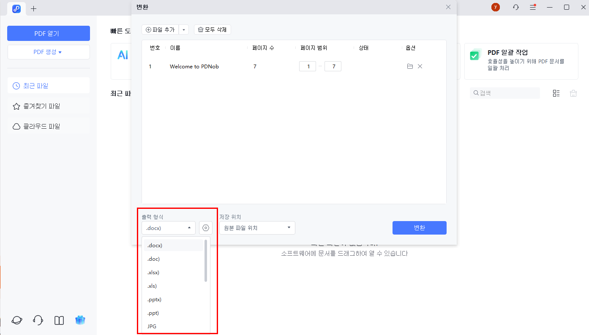Click the folder icon in the options column
Screen dimensions: 589x335
point(410,66)
